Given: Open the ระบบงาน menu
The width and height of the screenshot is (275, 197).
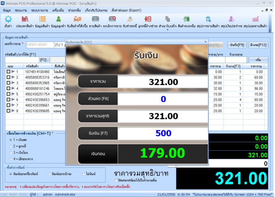Looking at the screenshot, I should pyautogui.click(x=21, y=10).
